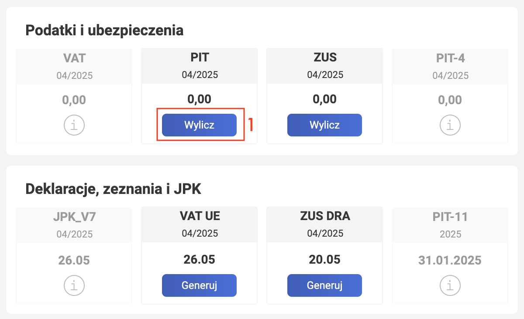Generate the ZUS DRA declaration
The image size is (524, 319).
coord(325,285)
